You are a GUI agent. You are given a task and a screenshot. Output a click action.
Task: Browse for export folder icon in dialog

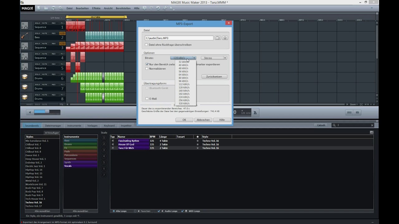tap(218, 38)
